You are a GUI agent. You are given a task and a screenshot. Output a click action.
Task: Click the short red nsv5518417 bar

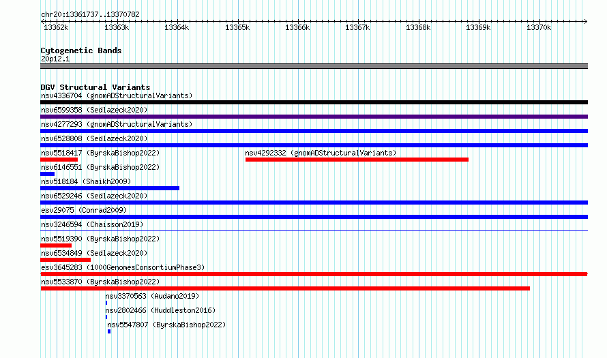(59, 160)
